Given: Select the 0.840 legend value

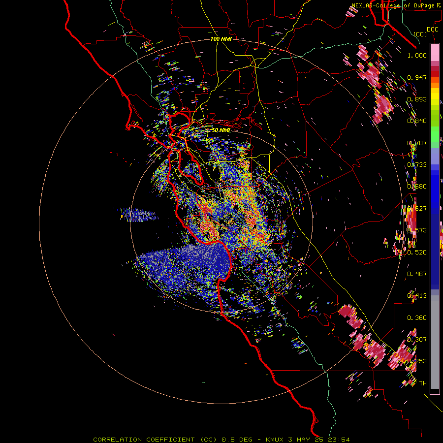Looking at the screenshot, I should [x=417, y=121].
